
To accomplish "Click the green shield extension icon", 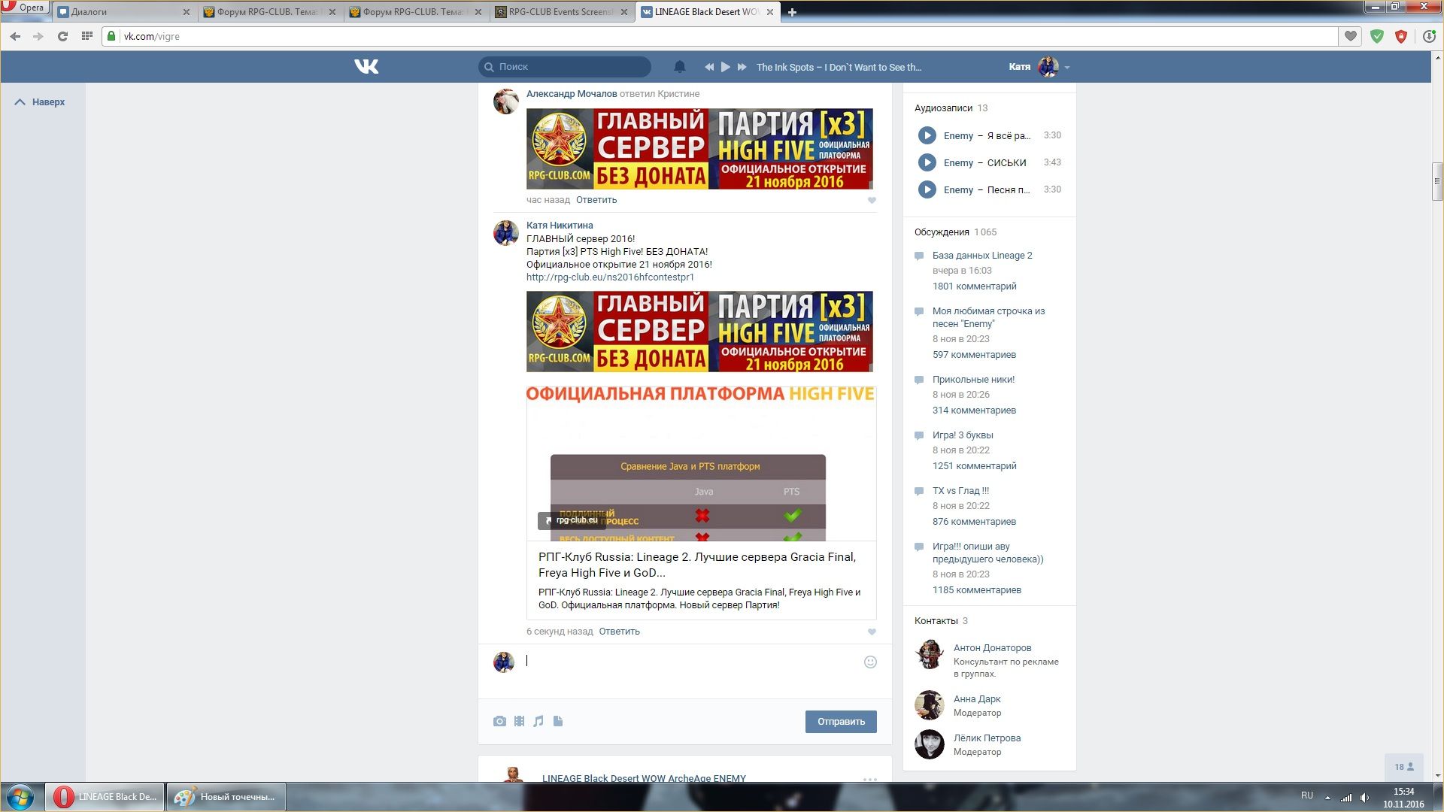I will (1377, 36).
